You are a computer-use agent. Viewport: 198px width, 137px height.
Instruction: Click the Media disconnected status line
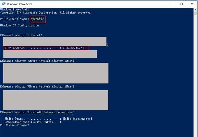48,119
